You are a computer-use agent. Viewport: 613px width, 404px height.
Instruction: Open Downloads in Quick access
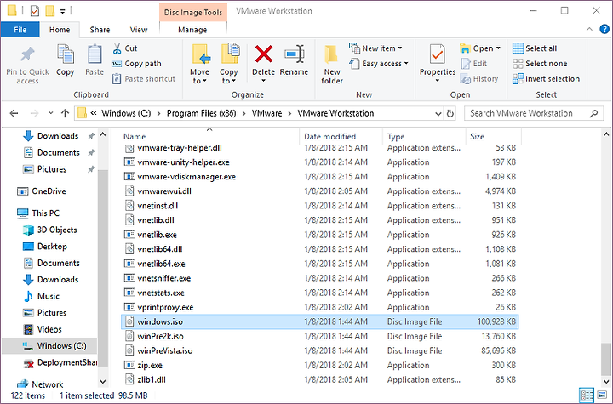click(58, 136)
